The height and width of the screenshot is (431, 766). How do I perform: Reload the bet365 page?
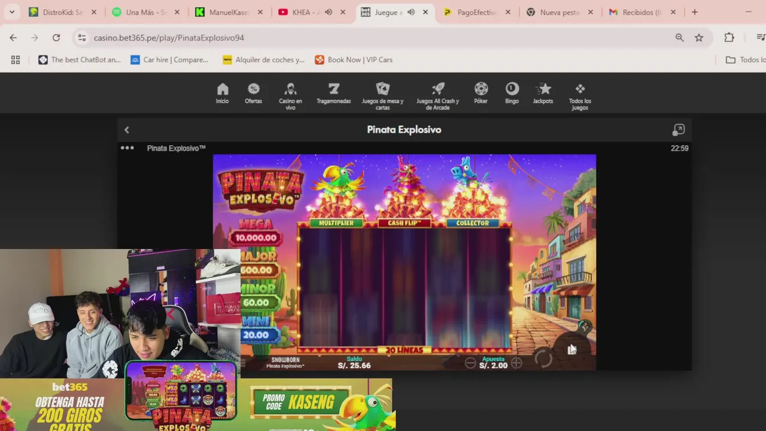coord(56,38)
